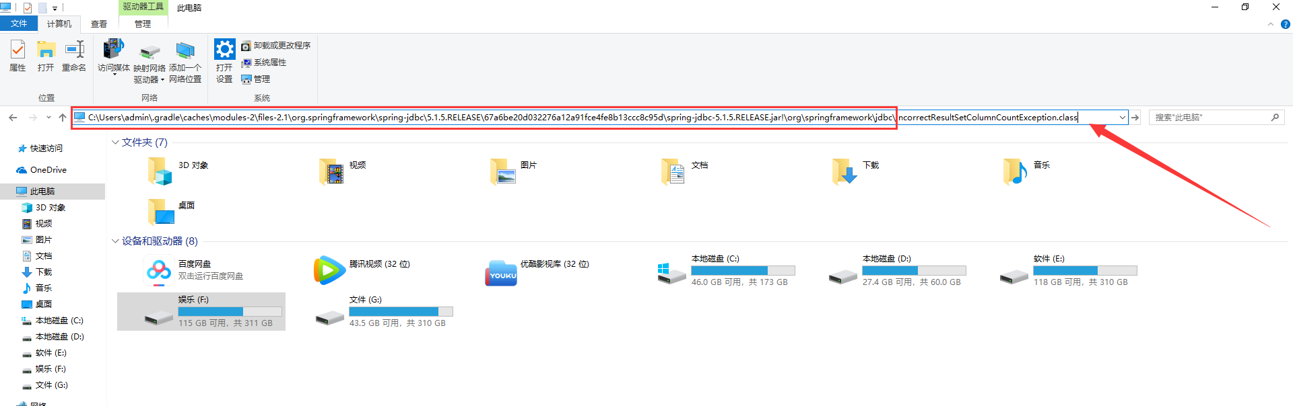Open 优酷影视库 (32 位) icon
This screenshot has height=406, width=1293.
[501, 272]
